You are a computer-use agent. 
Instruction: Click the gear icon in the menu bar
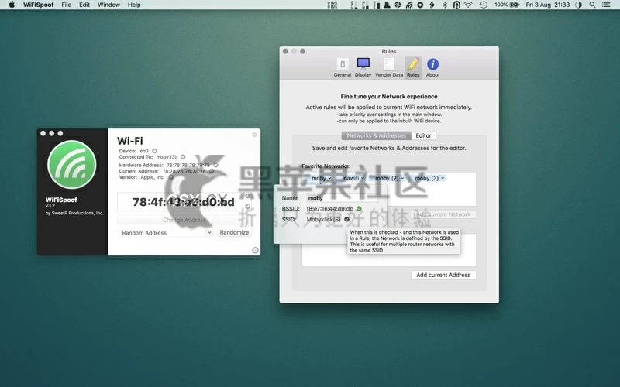pyautogui.click(x=420, y=5)
